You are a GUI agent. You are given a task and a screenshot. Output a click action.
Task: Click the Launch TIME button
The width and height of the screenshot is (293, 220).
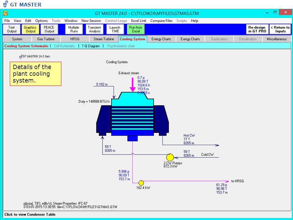[x=115, y=29]
